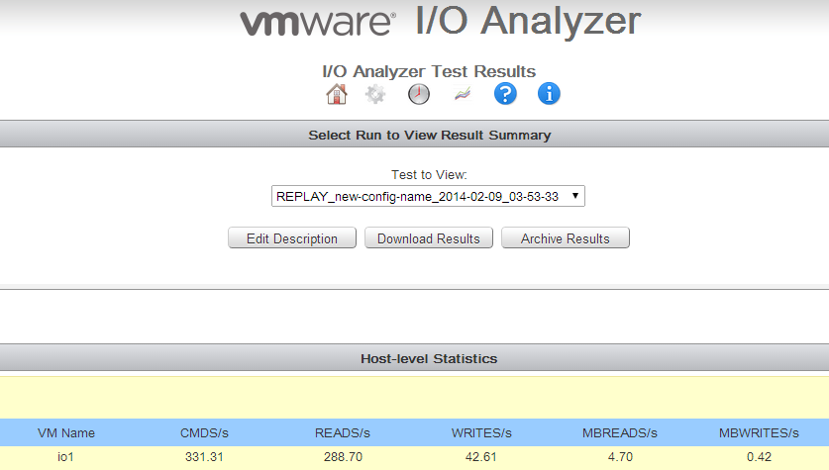This screenshot has height=470, width=829.
Task: Click the I/O Analyzer Test Results title
Action: point(429,71)
